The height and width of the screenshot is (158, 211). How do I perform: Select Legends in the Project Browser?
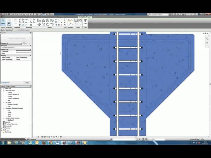[x=8, y=122]
